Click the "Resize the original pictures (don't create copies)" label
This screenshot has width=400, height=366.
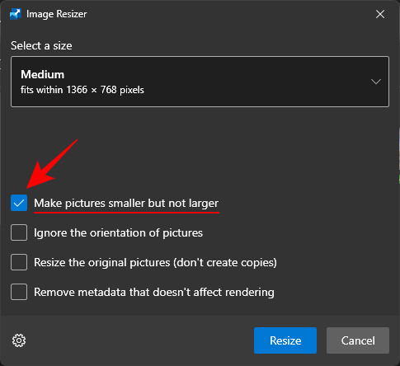tap(155, 263)
